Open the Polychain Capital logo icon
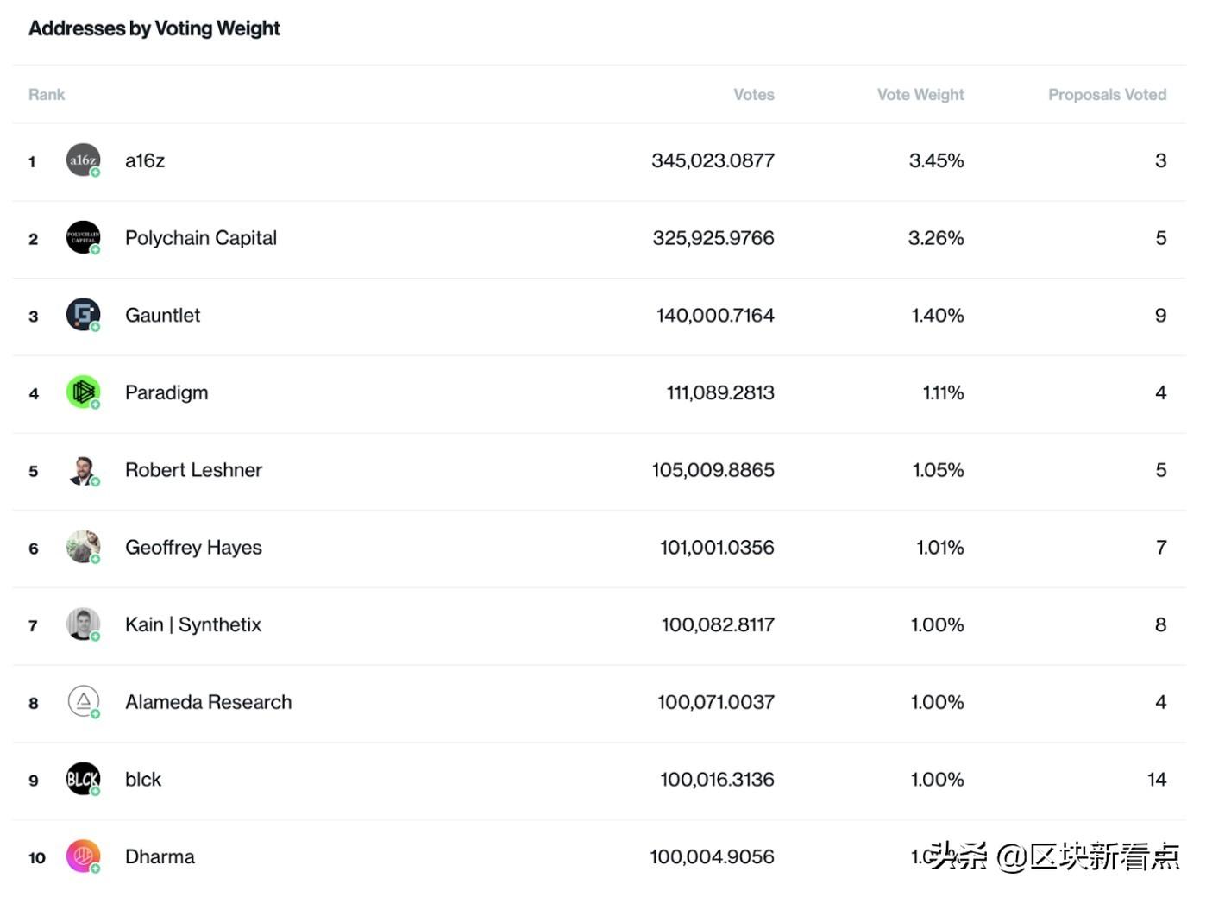This screenshot has width=1206, height=897. (x=83, y=237)
